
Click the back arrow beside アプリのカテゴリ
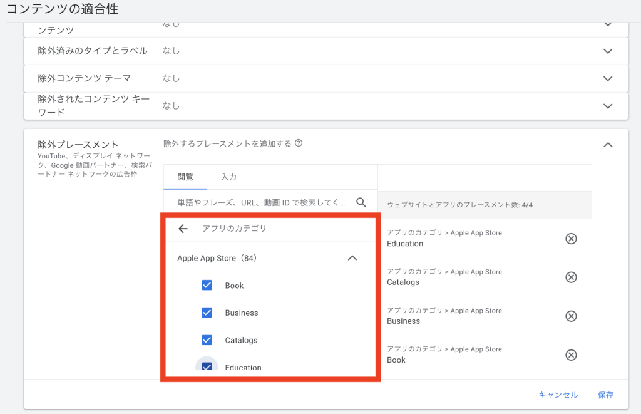click(183, 229)
